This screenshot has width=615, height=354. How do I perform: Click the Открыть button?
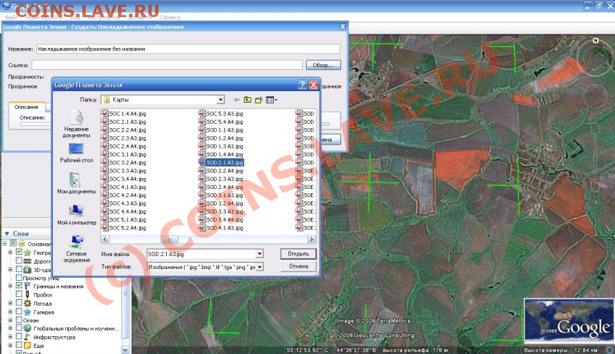(298, 254)
